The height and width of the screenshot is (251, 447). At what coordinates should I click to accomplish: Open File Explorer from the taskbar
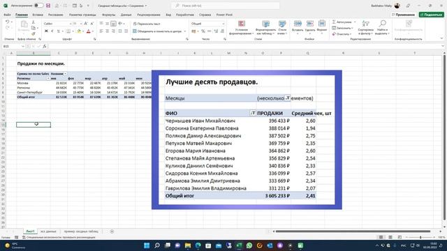coord(188,245)
